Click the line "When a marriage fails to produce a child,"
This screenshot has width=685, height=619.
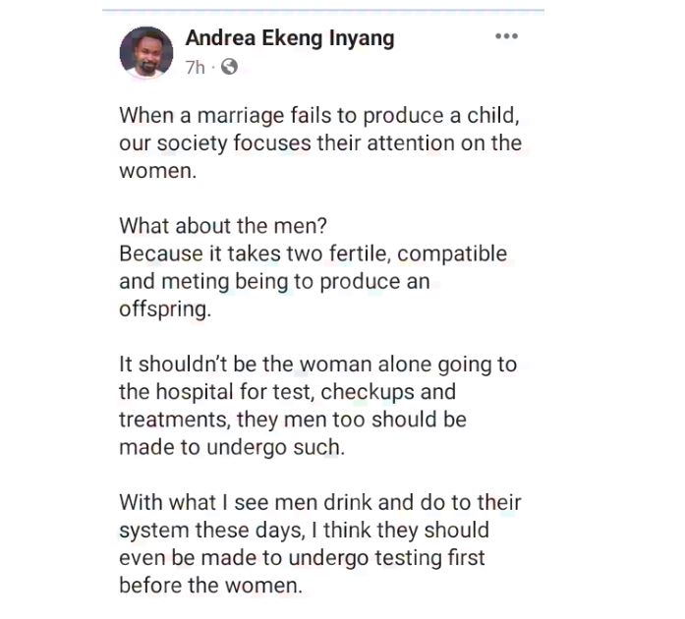point(318,115)
